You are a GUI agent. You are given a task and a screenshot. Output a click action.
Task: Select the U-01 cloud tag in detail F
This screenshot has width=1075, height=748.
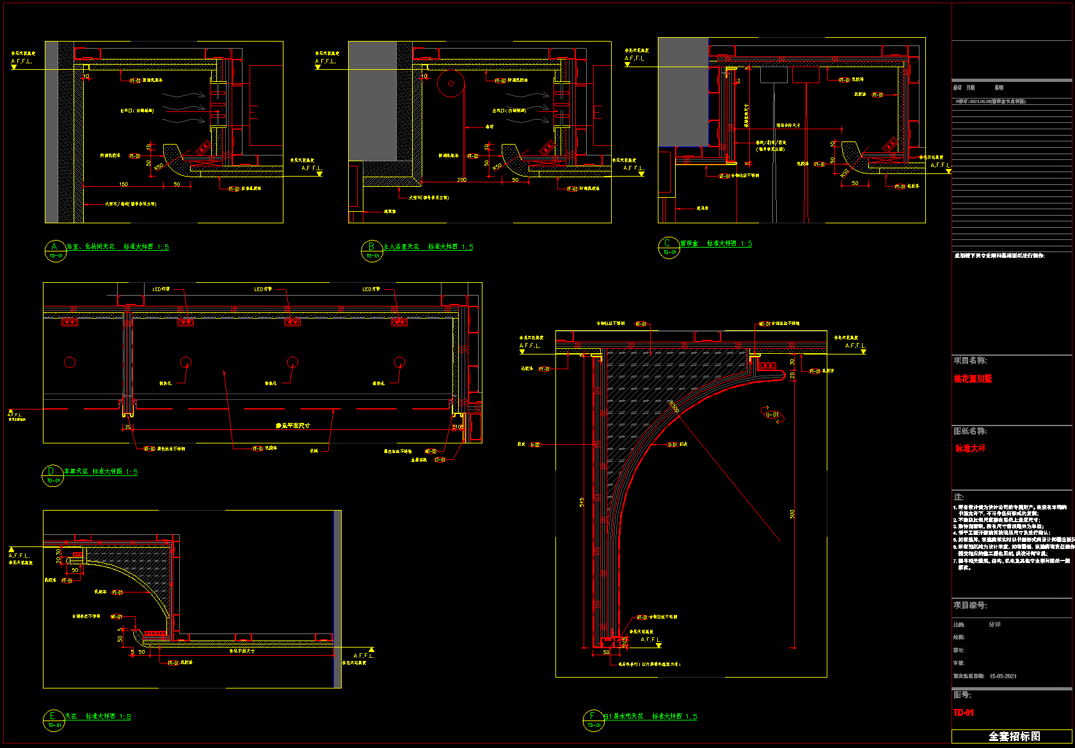[x=772, y=415]
